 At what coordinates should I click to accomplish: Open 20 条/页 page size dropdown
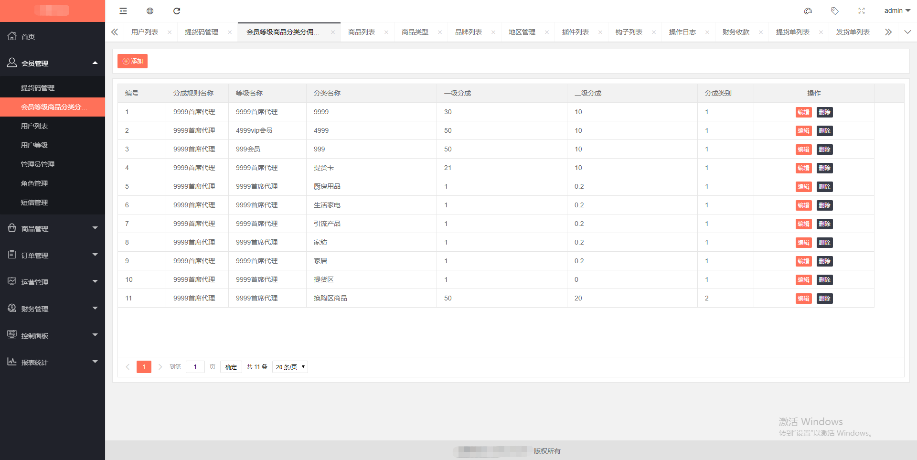(x=290, y=367)
